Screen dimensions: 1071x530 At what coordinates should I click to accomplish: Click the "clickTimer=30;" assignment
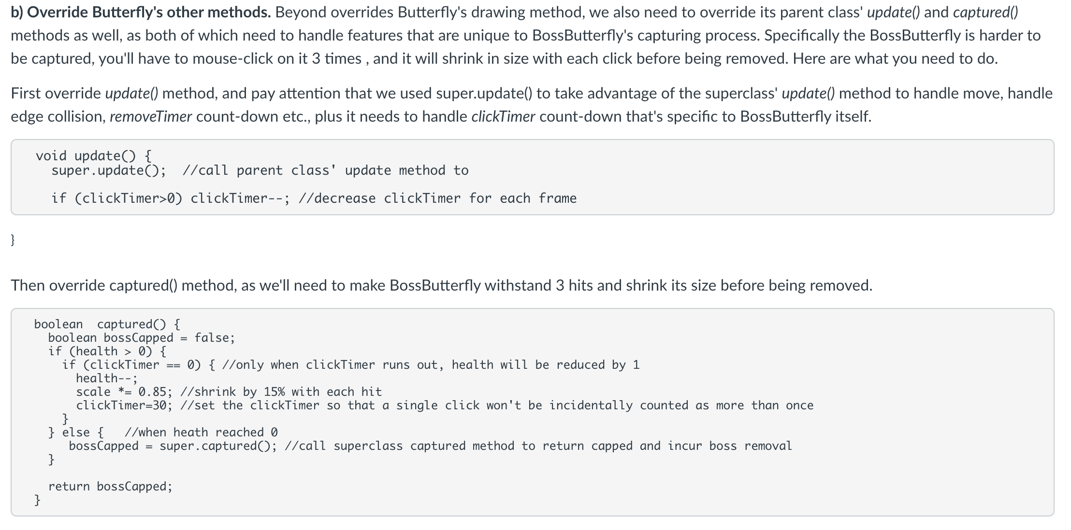click(124, 405)
